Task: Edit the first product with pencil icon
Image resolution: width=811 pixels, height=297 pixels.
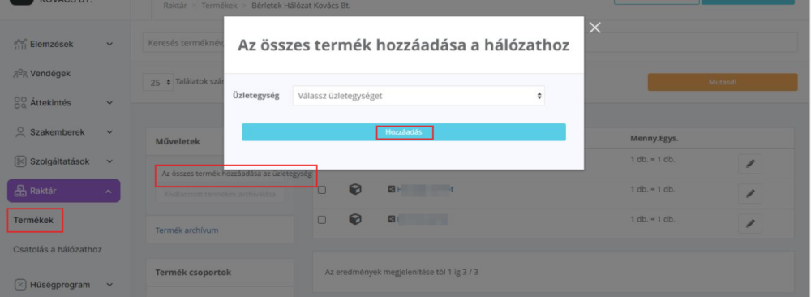Action: tap(750, 164)
